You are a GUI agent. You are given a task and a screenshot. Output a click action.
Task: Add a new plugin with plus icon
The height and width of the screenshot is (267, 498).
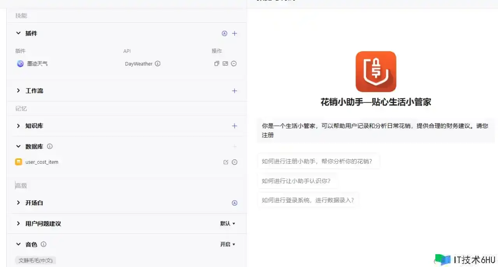click(x=235, y=33)
